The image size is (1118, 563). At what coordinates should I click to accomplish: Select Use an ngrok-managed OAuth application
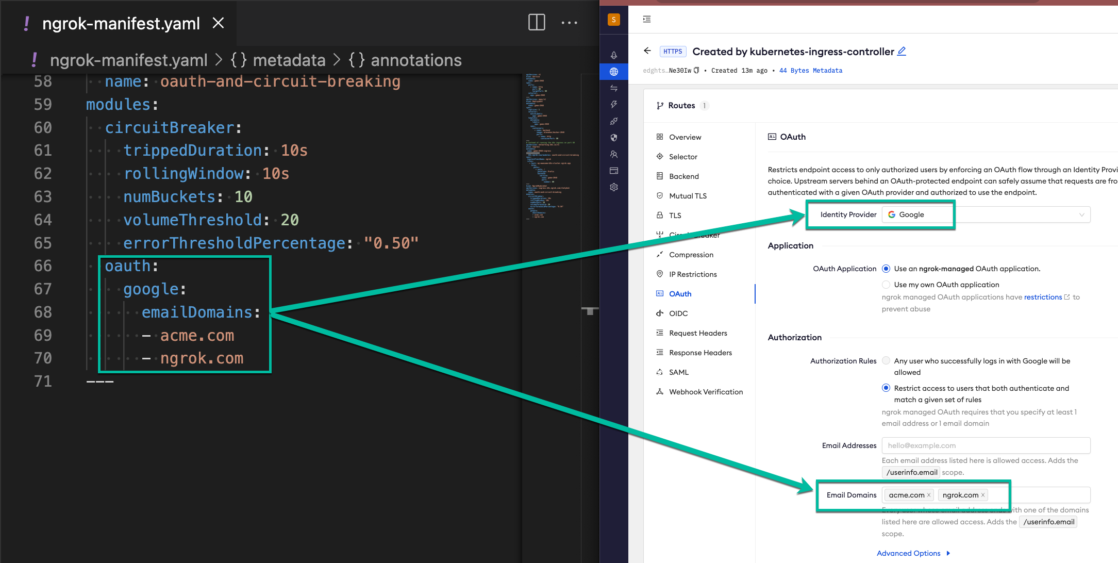(886, 269)
